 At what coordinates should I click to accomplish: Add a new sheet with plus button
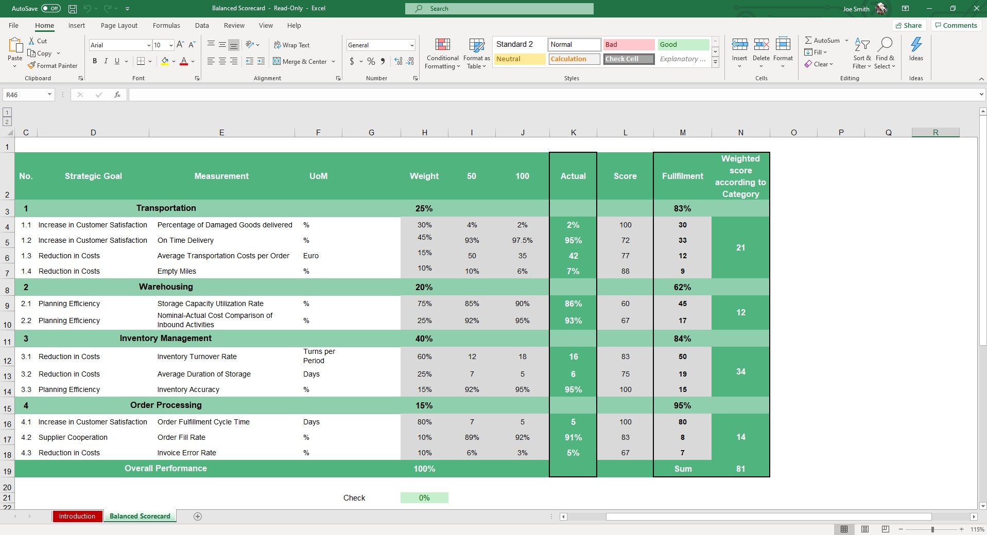click(198, 516)
